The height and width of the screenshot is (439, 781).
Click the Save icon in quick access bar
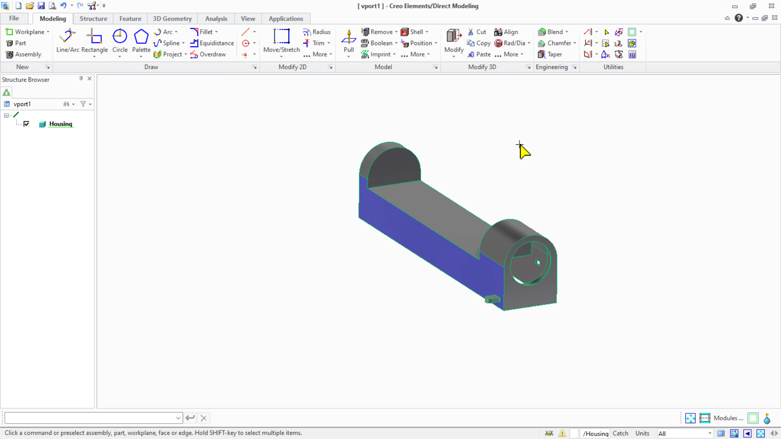click(41, 6)
